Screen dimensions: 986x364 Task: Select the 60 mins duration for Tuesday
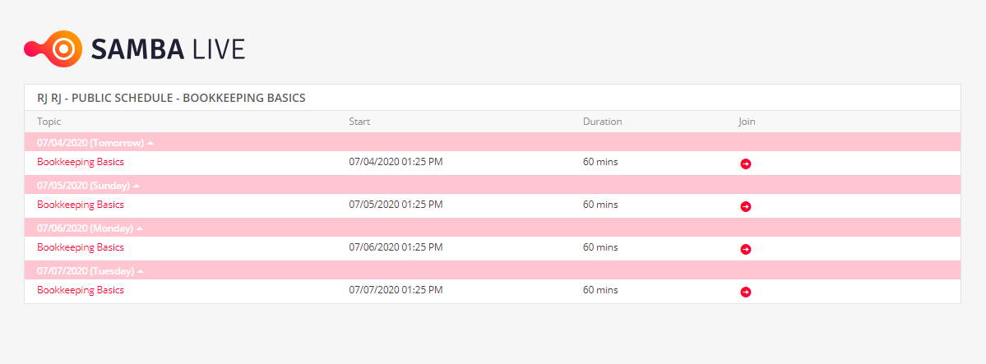click(600, 290)
